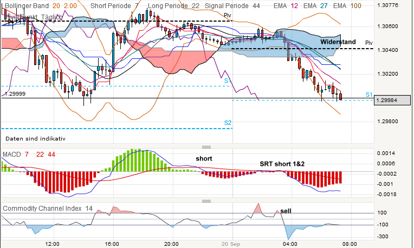The width and height of the screenshot is (414, 248).
Task: Click the right-side S1 support label
Action: pyautogui.click(x=369, y=95)
